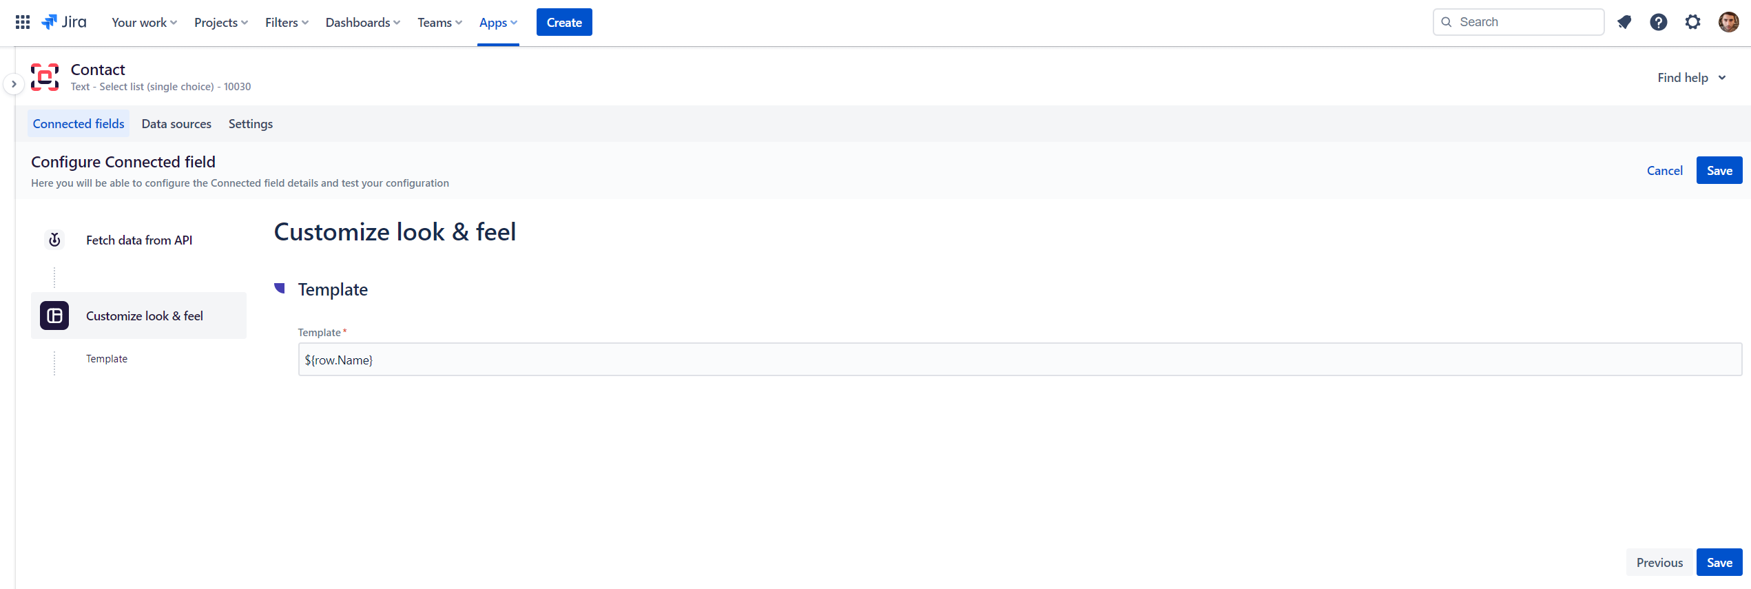Switch to the Settings tab

click(x=251, y=124)
